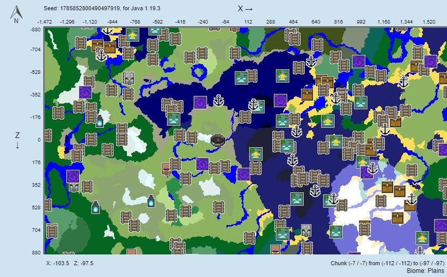Select the chest directly above the top-left shipwreck anchor
The height and width of the screenshot is (277, 447).
click(97, 45)
